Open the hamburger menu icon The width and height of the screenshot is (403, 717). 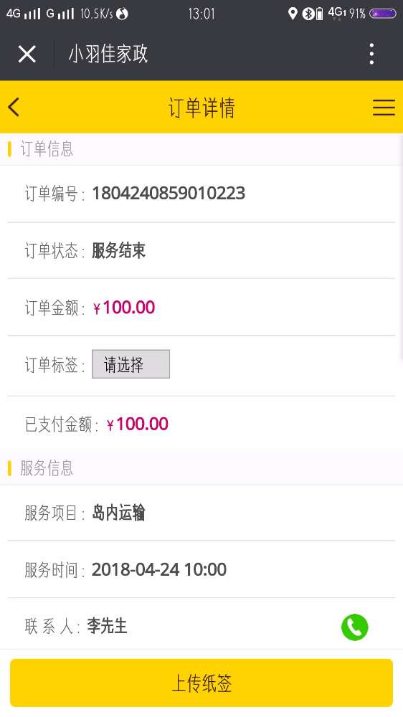[x=384, y=108]
